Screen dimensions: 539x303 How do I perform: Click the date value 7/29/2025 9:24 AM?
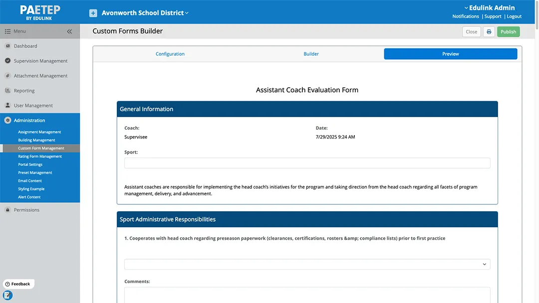(335, 137)
